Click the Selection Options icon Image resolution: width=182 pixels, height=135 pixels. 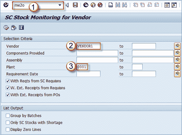[x=21, y=28]
